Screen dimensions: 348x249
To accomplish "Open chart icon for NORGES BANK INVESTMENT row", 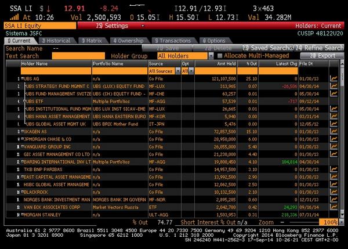I will pos(333,199).
